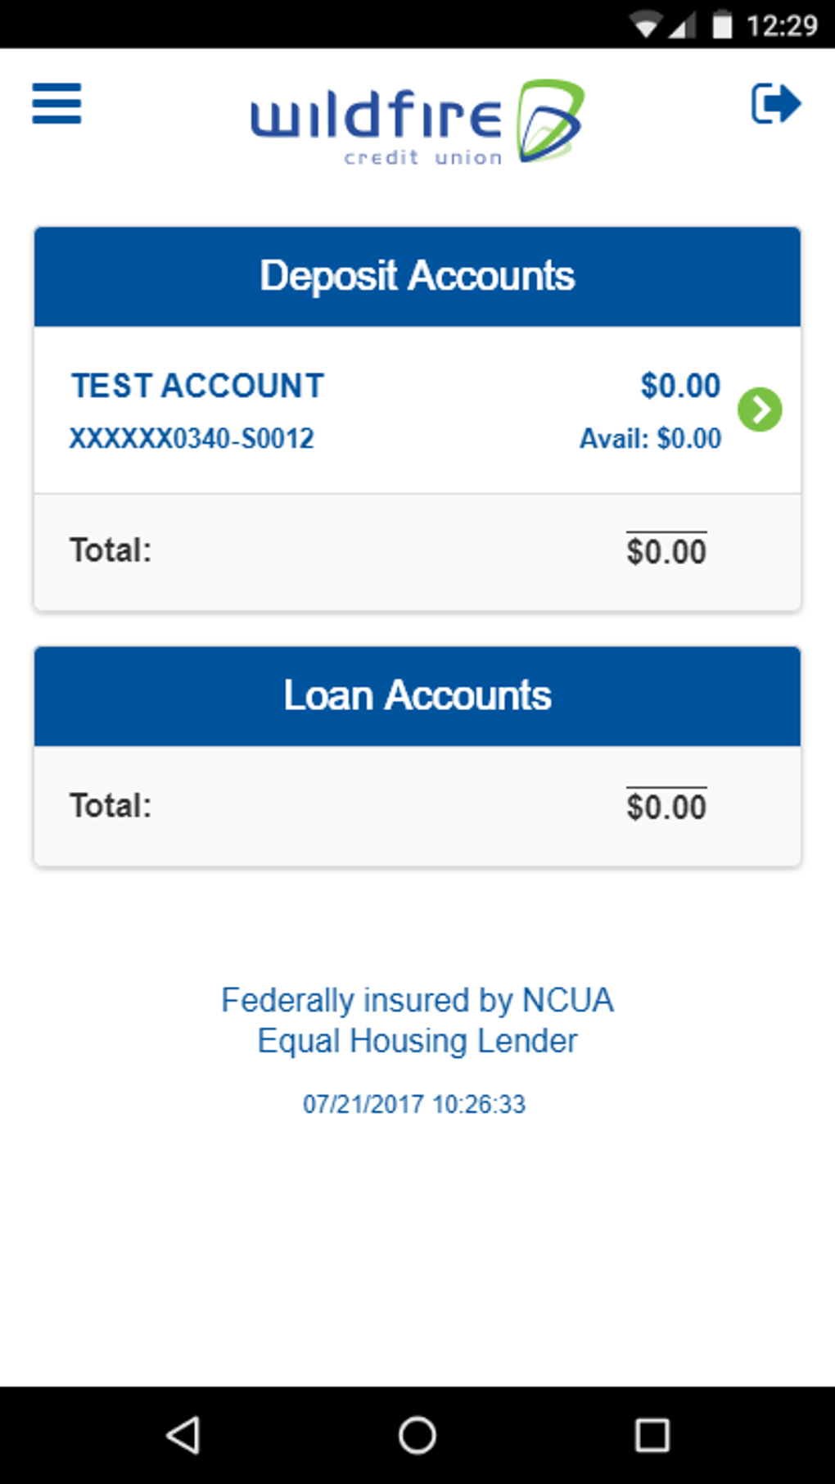The image size is (835, 1484).
Task: Tap Federally insured by NCUA text
Action: tap(417, 1000)
